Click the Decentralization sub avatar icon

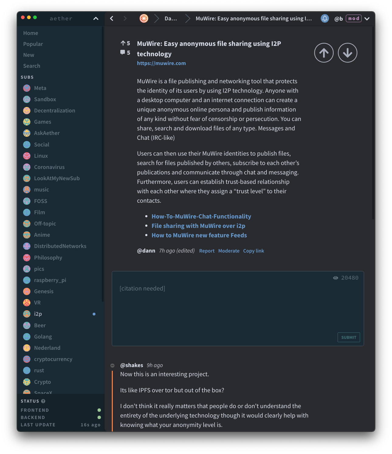pyautogui.click(x=27, y=111)
